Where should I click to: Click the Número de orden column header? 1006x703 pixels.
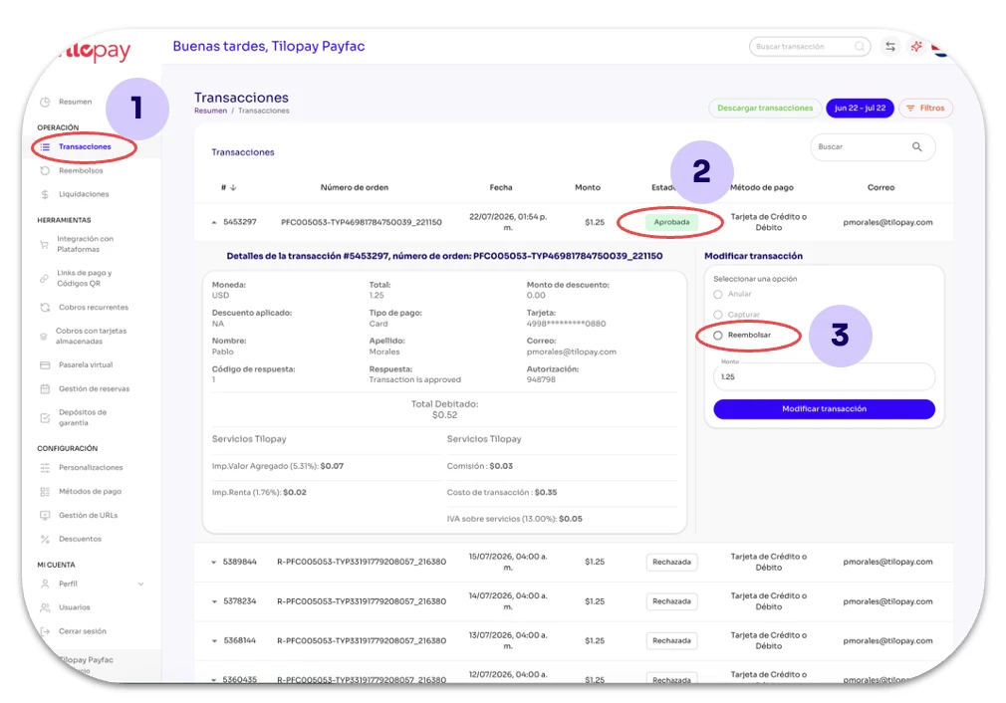point(355,188)
